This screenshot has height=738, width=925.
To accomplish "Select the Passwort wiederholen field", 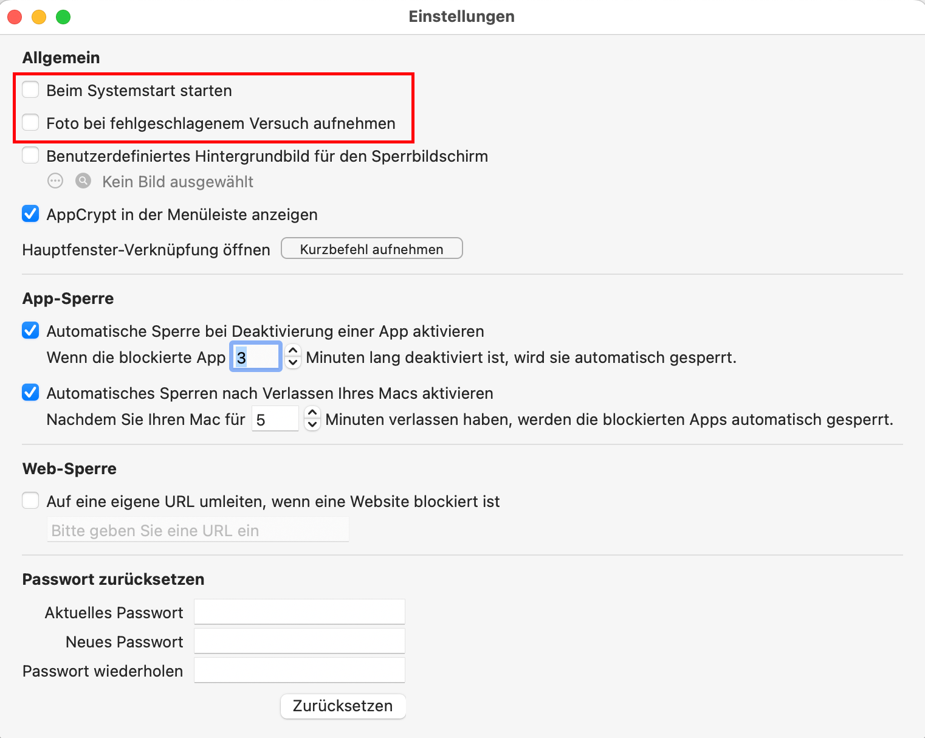I will point(299,671).
